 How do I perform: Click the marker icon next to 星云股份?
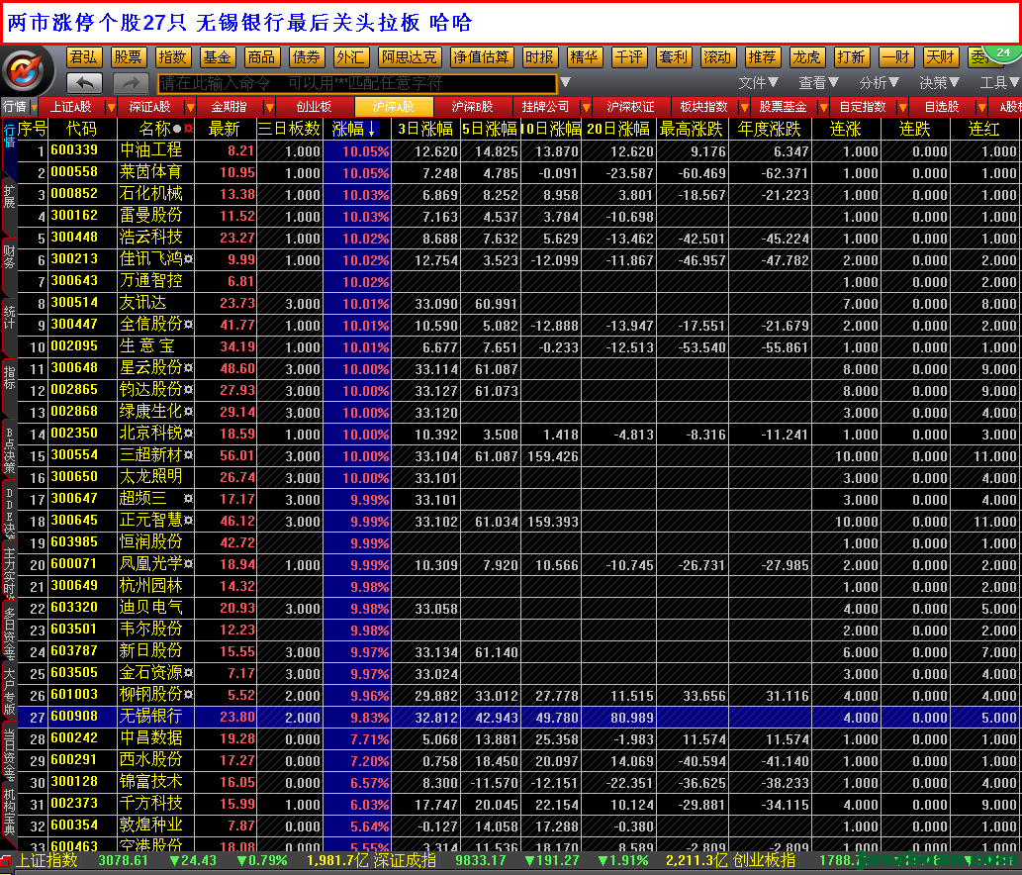point(188,368)
